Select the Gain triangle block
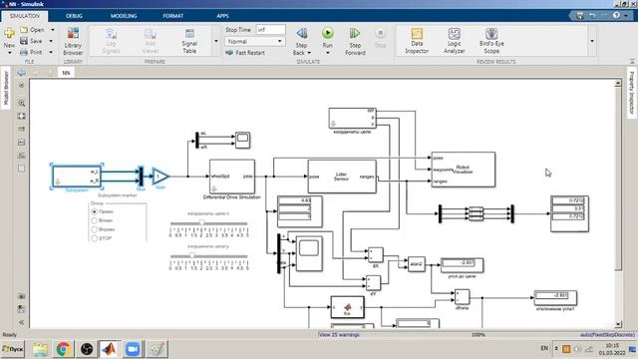638x359 pixels. click(x=159, y=177)
